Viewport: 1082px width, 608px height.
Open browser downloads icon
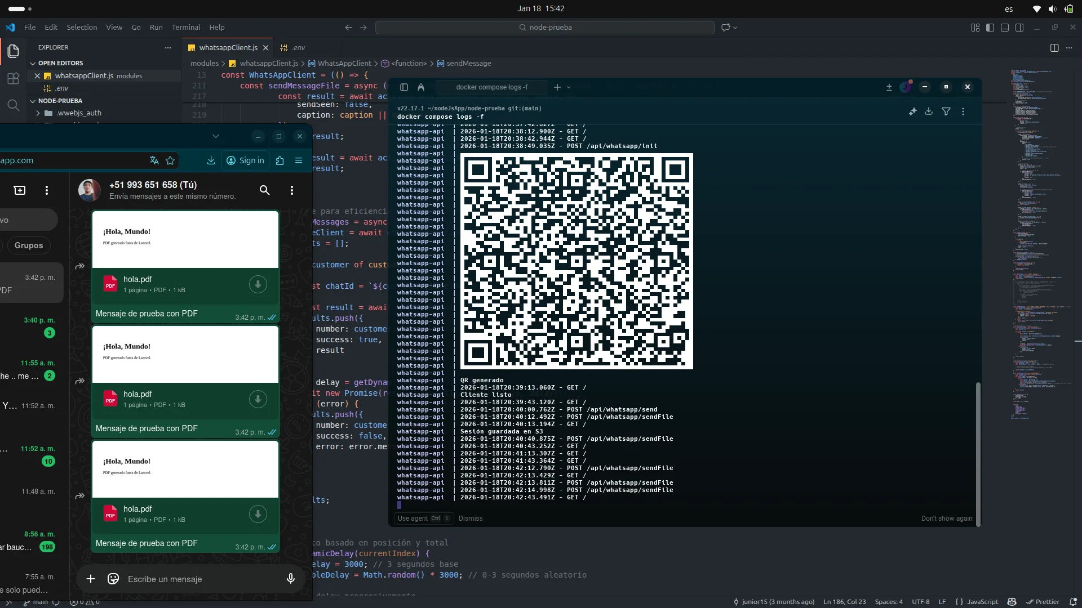[x=211, y=160]
